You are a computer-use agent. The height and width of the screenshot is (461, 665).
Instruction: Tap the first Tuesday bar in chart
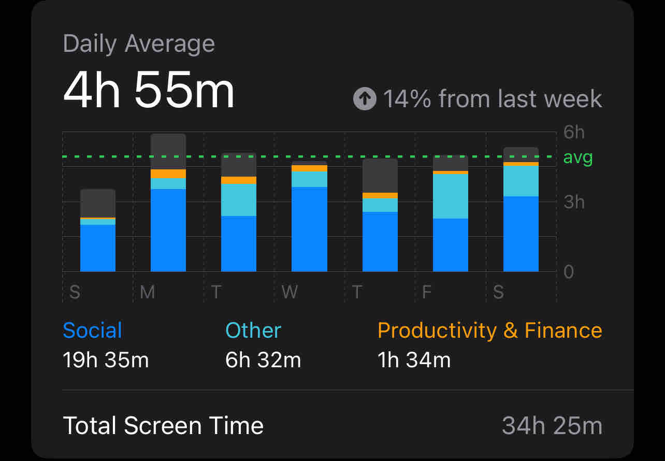tap(239, 212)
